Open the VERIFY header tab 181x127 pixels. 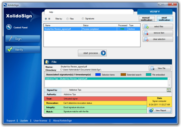tap(155, 12)
